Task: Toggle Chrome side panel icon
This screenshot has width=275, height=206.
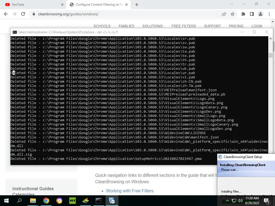Action: pyautogui.click(x=252, y=14)
